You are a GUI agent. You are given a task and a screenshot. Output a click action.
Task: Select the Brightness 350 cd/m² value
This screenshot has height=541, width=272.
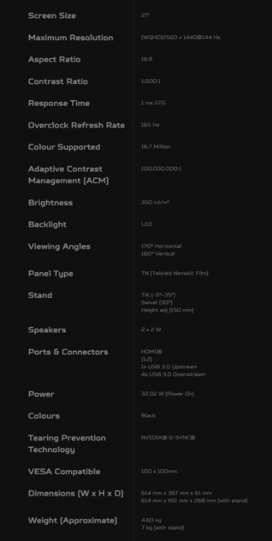[155, 202]
